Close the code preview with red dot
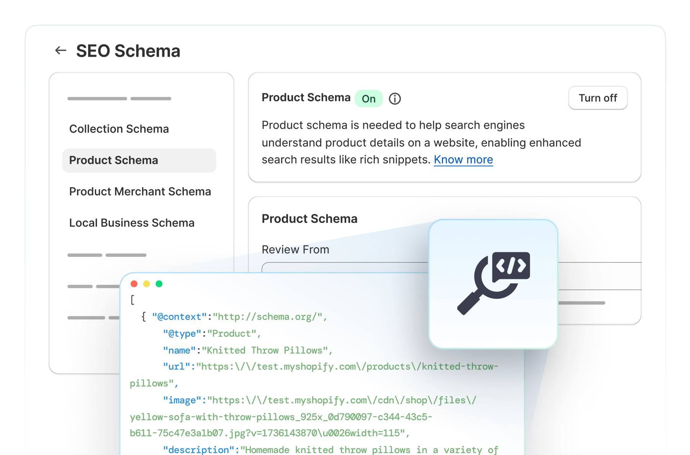Image resolution: width=690 pixels, height=455 pixels. [x=134, y=284]
